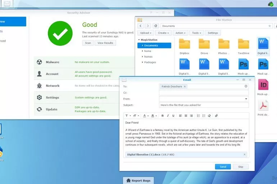
Task: Insert bulleted list in email
Action: click(x=204, y=116)
